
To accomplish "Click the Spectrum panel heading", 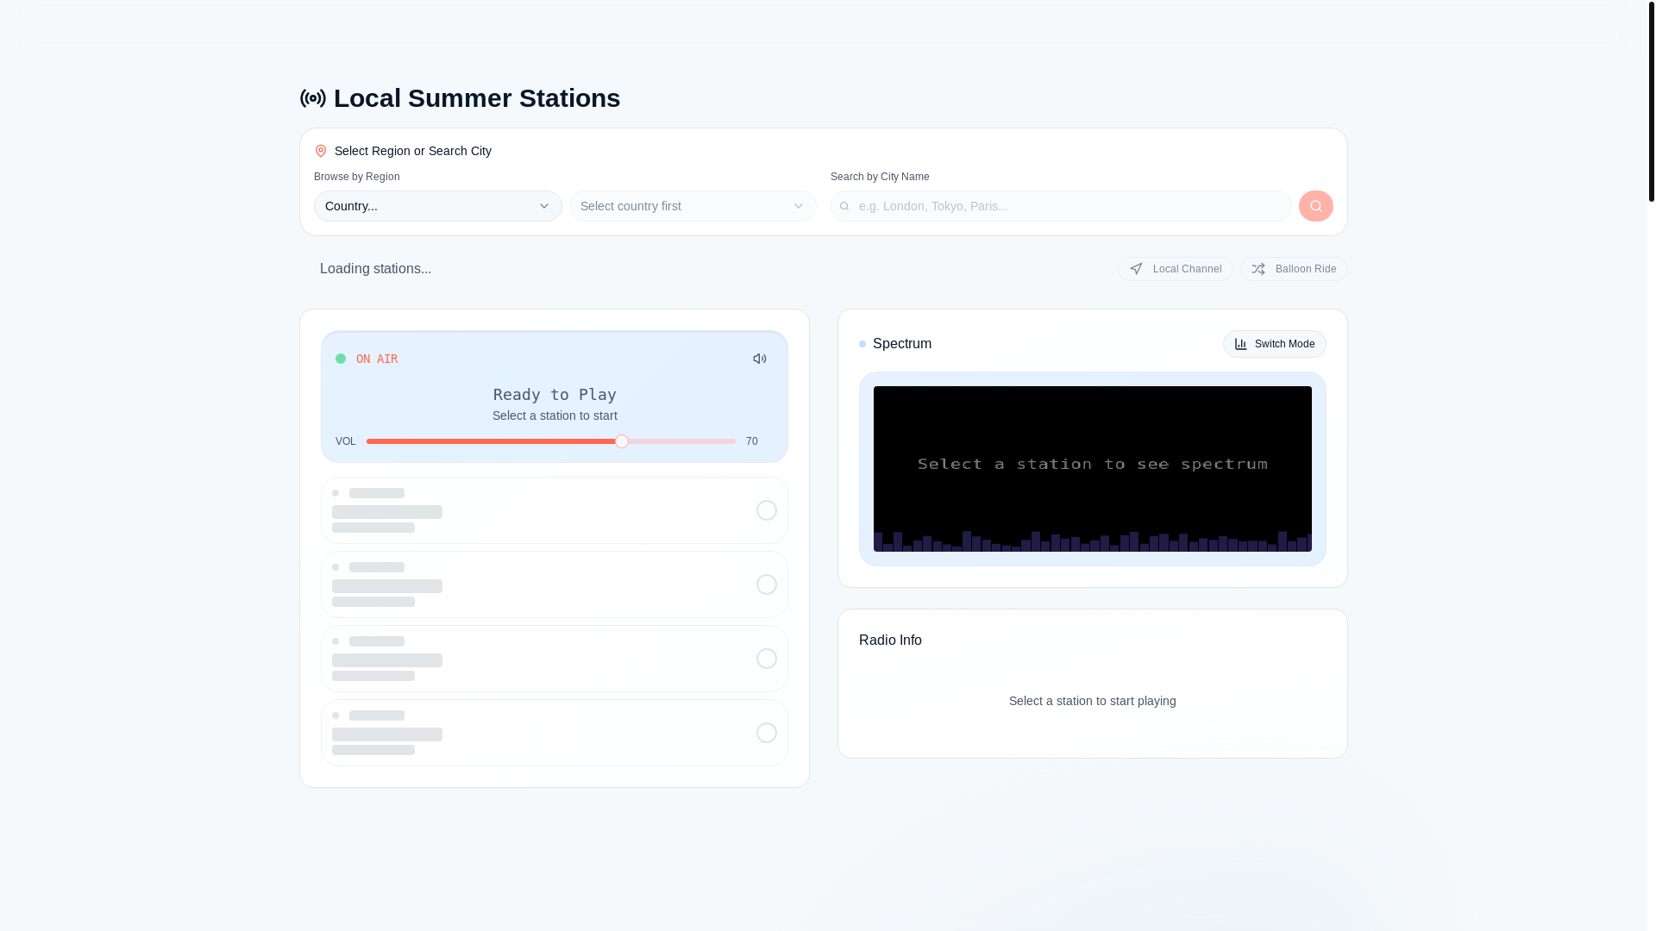I will (x=902, y=344).
